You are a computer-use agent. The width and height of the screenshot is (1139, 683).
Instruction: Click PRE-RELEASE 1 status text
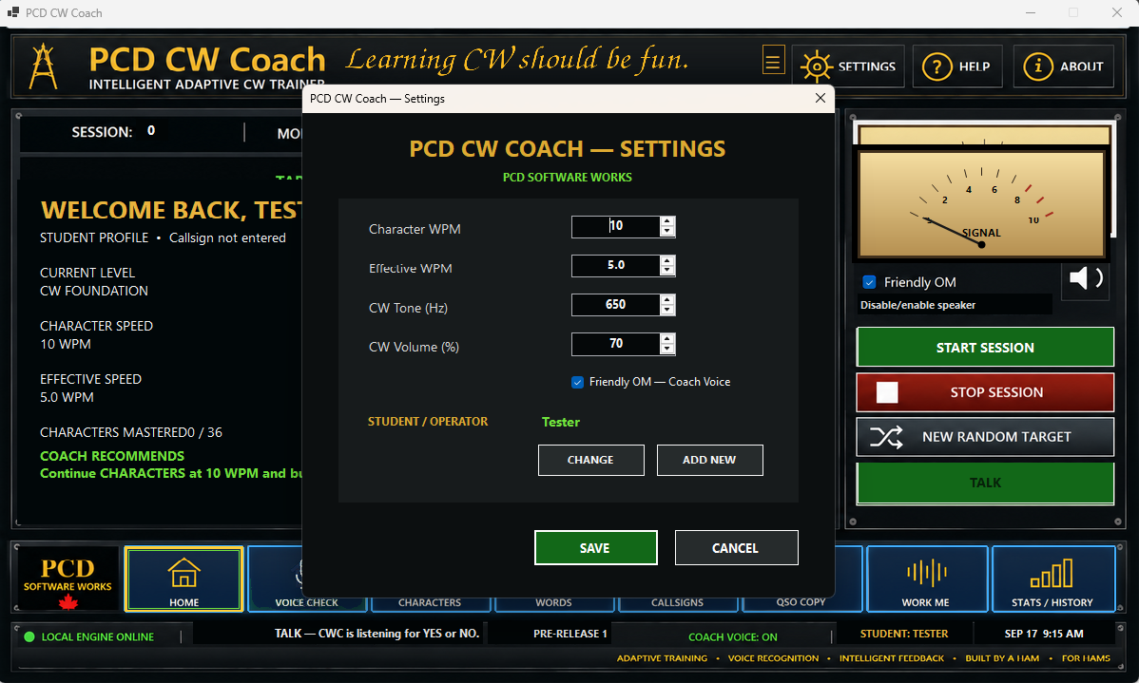tap(570, 635)
